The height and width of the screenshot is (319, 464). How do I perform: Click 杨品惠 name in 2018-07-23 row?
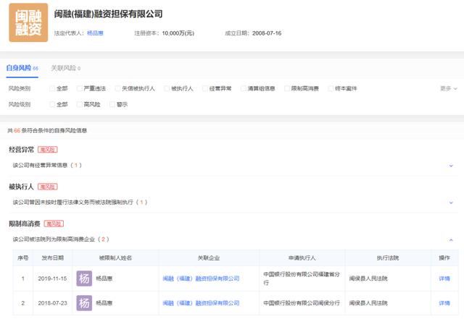click(x=104, y=303)
